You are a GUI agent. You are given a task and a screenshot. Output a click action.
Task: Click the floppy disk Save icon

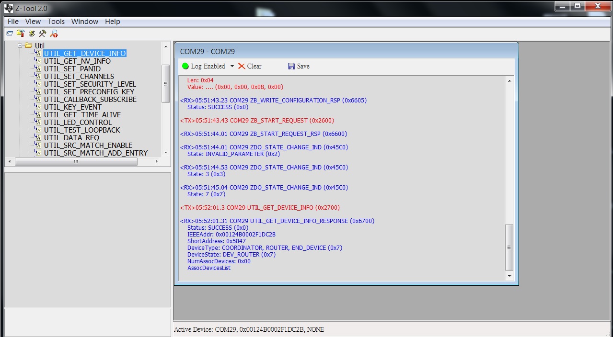click(x=291, y=66)
